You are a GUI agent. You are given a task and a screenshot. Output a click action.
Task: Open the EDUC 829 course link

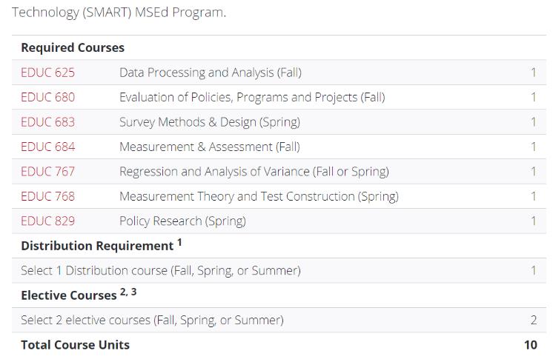point(48,221)
